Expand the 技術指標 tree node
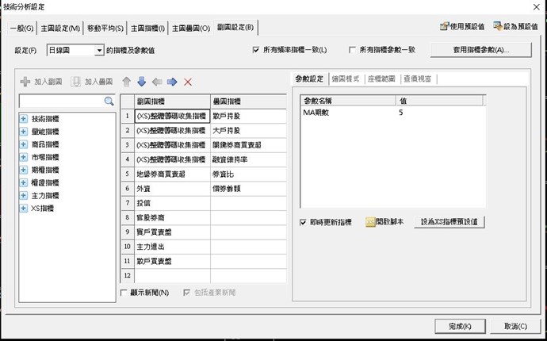This screenshot has height=341, width=547. click(25, 119)
